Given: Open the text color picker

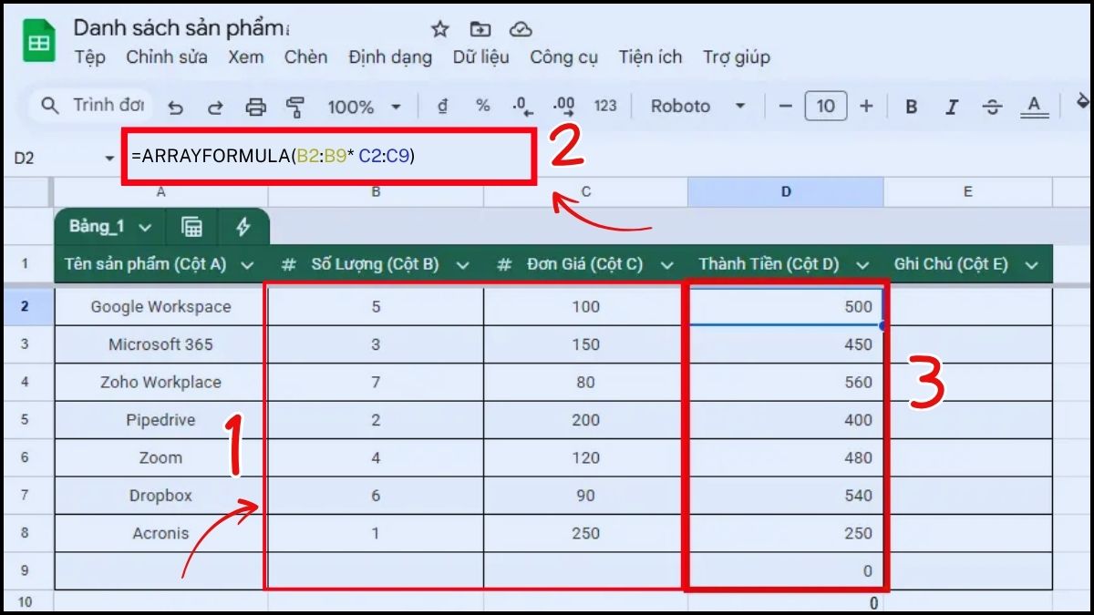Looking at the screenshot, I should (1034, 106).
